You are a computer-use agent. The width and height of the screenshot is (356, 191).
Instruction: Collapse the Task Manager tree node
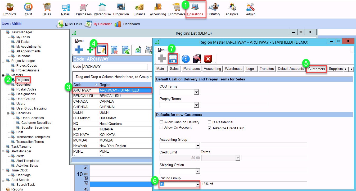[3, 32]
